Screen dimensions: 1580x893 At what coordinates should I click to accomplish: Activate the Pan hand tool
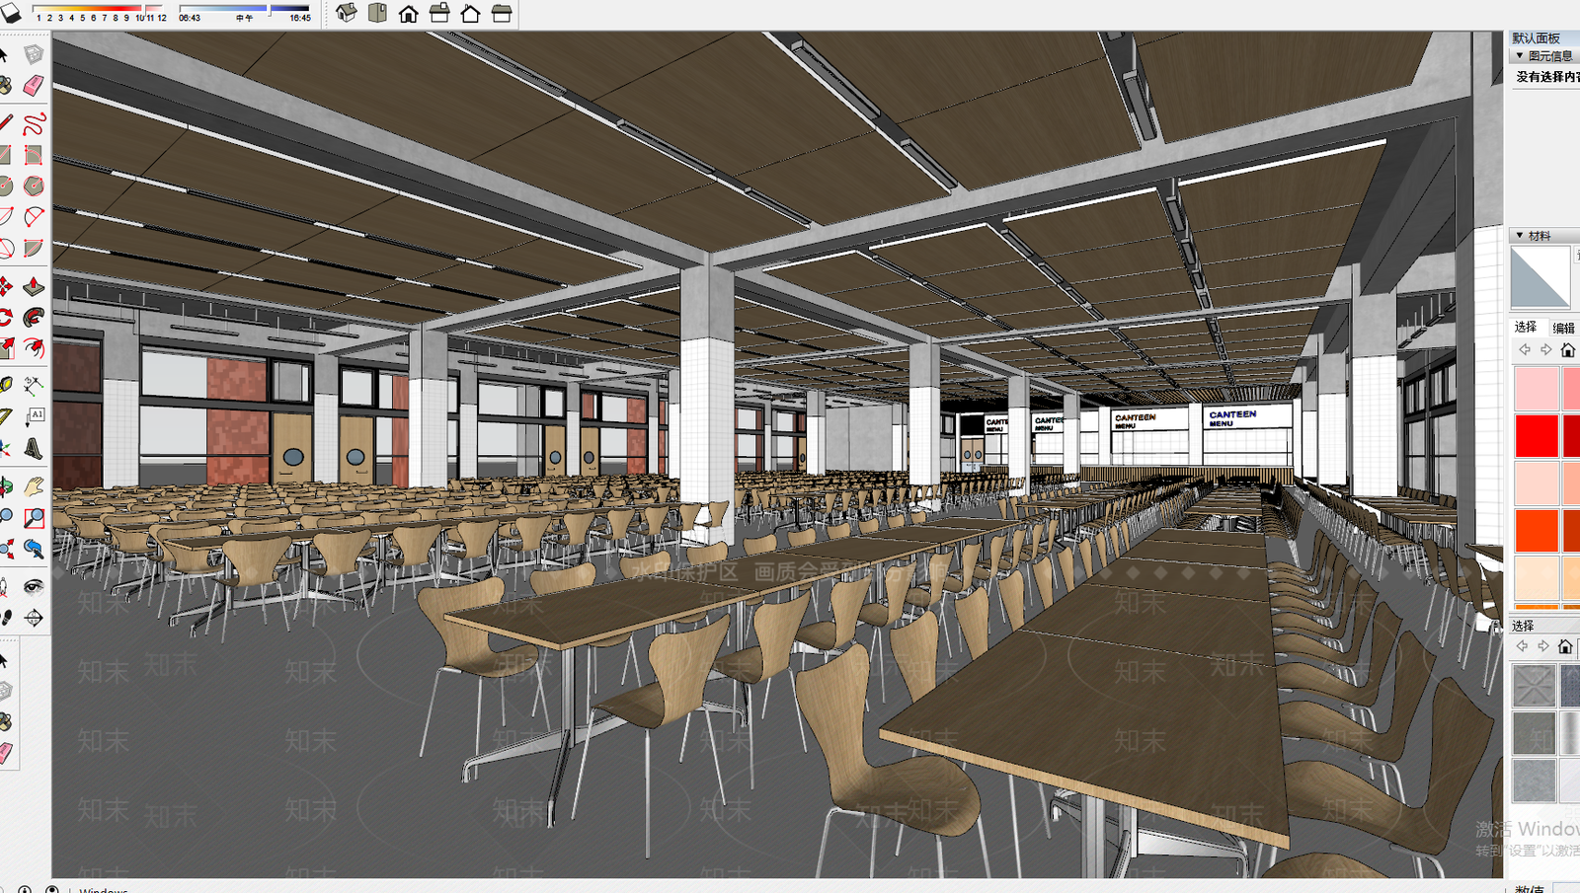pyautogui.click(x=34, y=486)
